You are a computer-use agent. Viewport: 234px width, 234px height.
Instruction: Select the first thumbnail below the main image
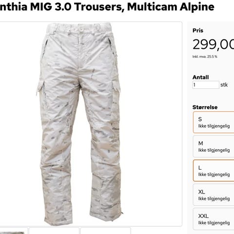(14, 231)
